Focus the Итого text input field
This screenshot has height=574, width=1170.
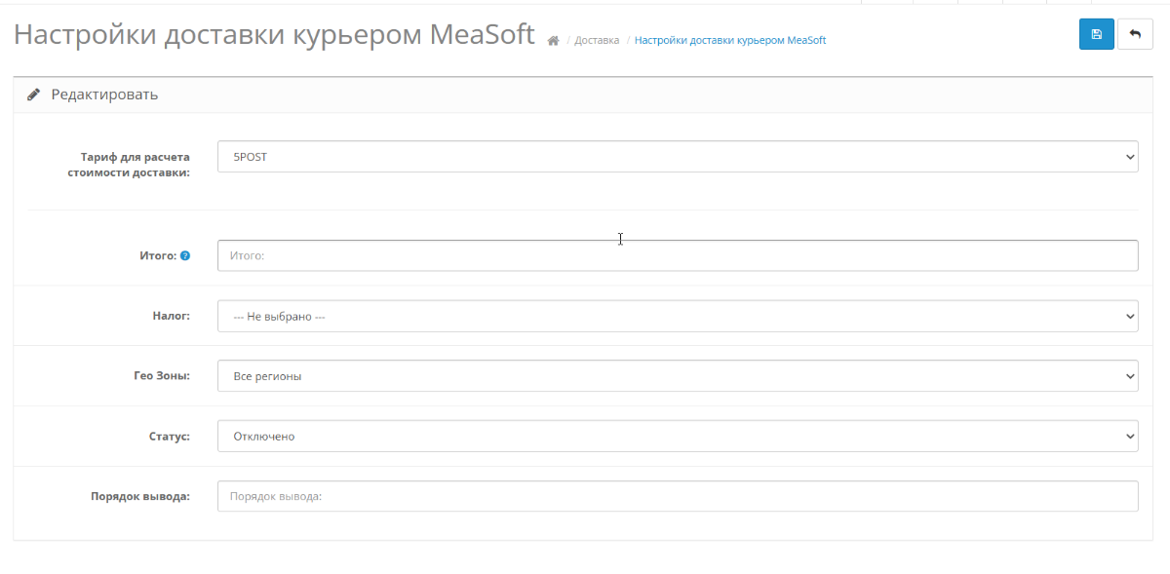[678, 255]
